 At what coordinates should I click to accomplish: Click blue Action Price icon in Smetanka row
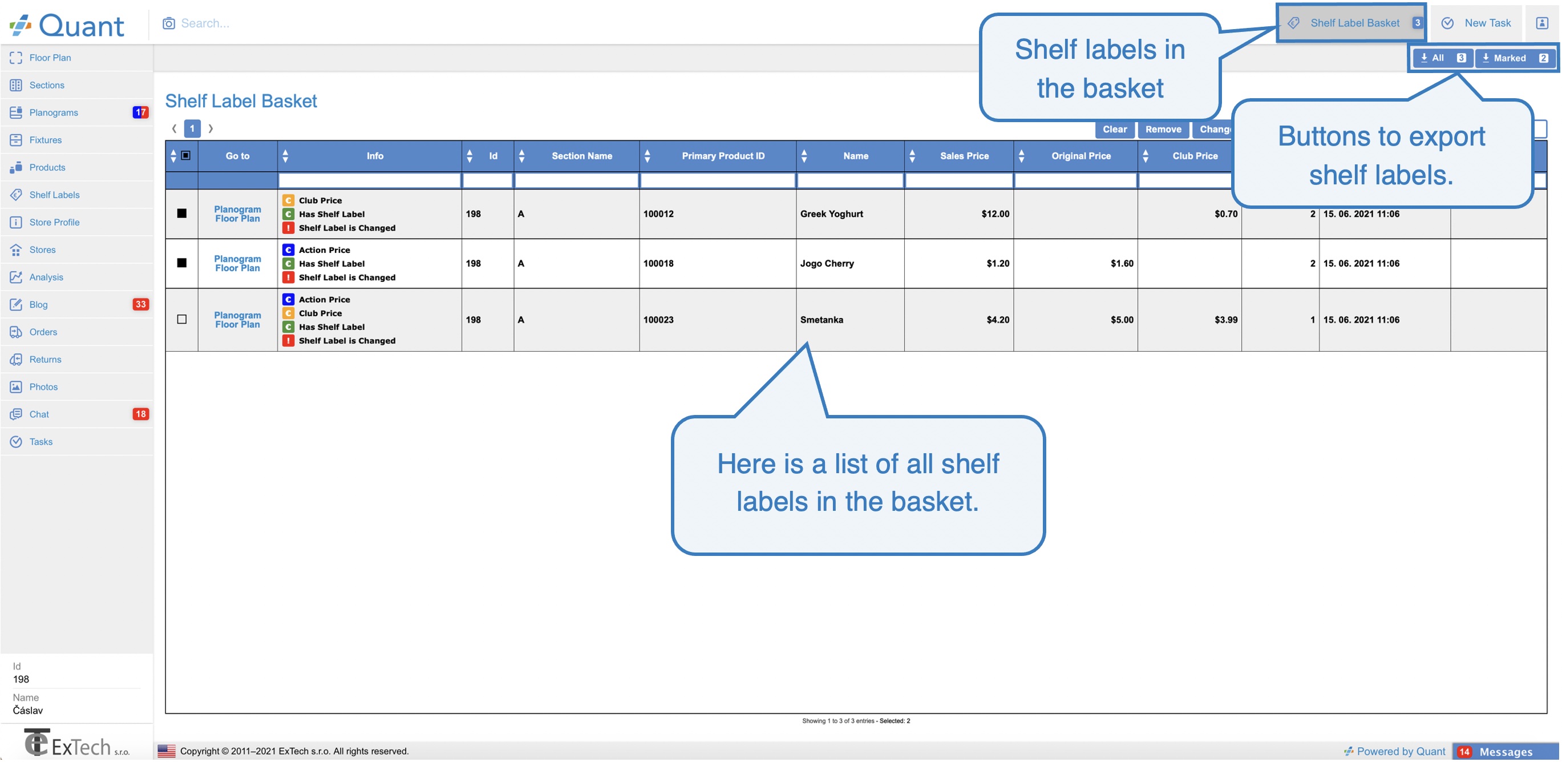pos(289,299)
